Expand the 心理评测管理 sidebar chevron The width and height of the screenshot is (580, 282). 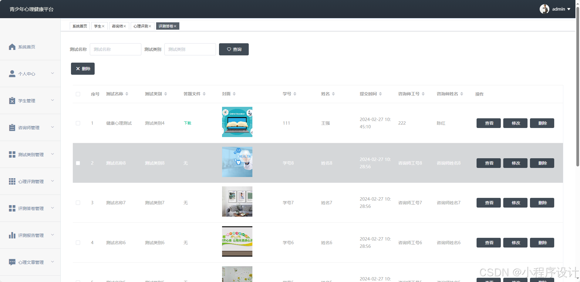tap(52, 181)
